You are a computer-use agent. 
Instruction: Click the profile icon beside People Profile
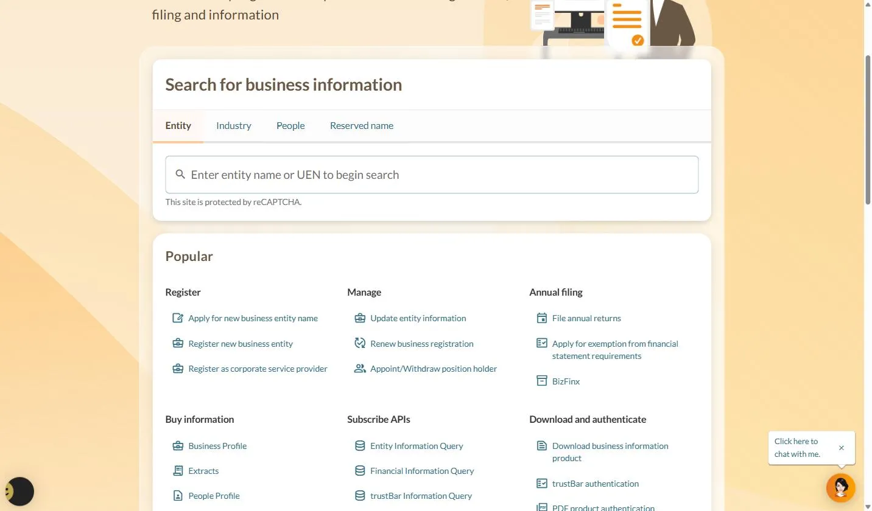tap(178, 496)
